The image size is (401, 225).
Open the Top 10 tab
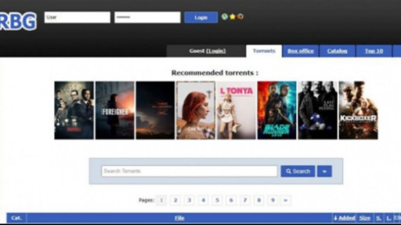point(373,51)
